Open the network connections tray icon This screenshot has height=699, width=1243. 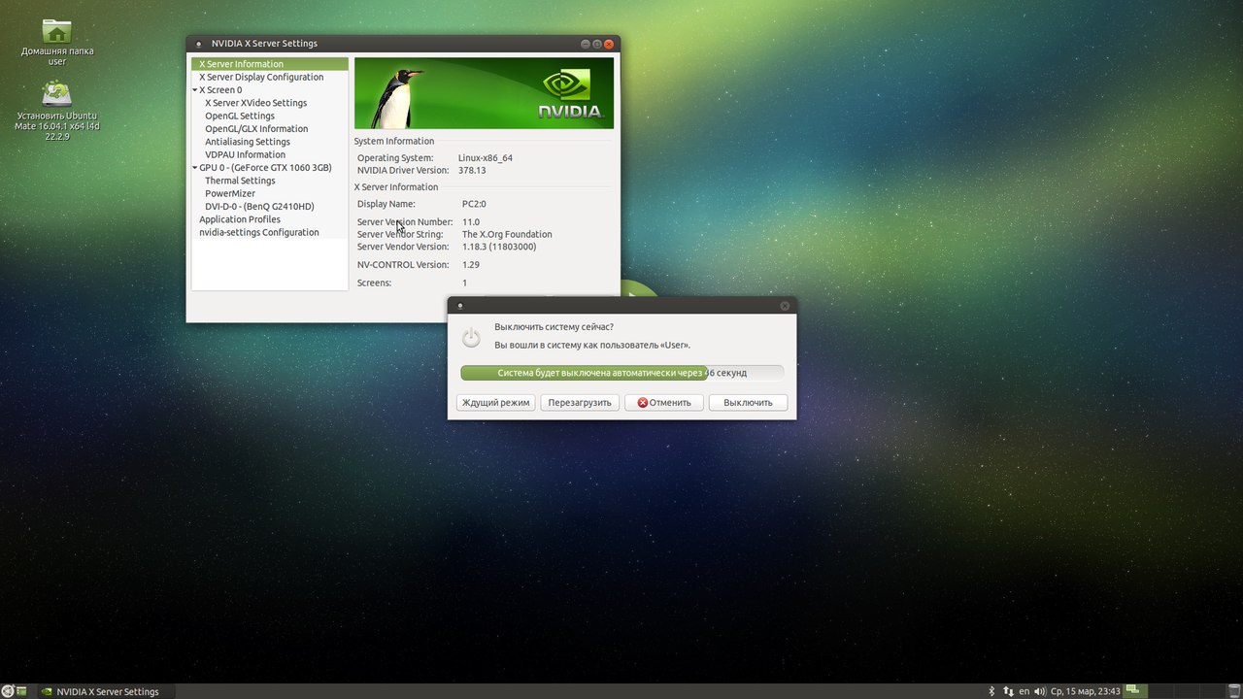(x=1007, y=691)
